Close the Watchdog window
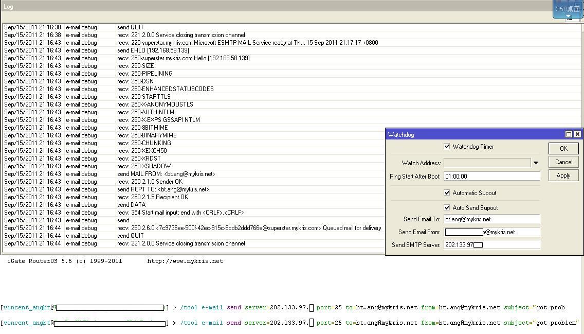This screenshot has height=334, width=584. pyautogui.click(x=577, y=134)
